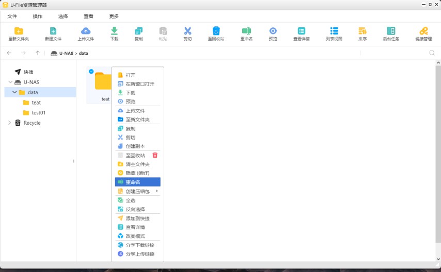441x272 pixels.
Task: Choose 在新窗口打开 in the context menu
Action: pos(137,83)
